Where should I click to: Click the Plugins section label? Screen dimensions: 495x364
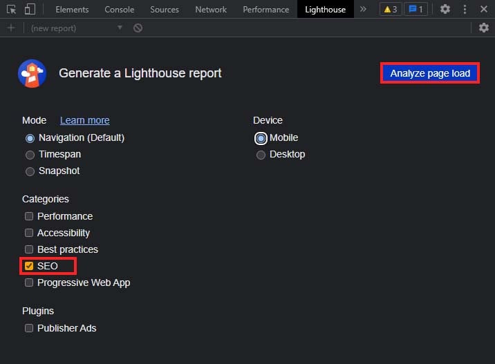click(38, 311)
